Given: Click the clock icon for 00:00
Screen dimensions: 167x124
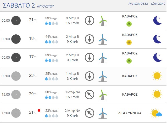Looking at the screenshot, I should pyautogui.click(x=16, y=21).
